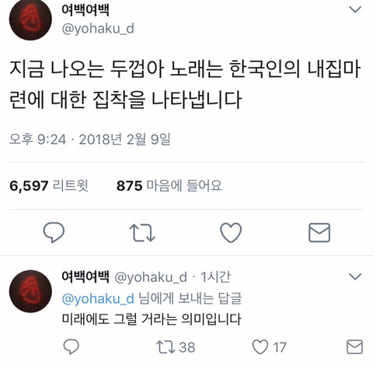373x366 pixels.
Task: Retweet the reply with 38 retweets
Action: [x=176, y=347]
